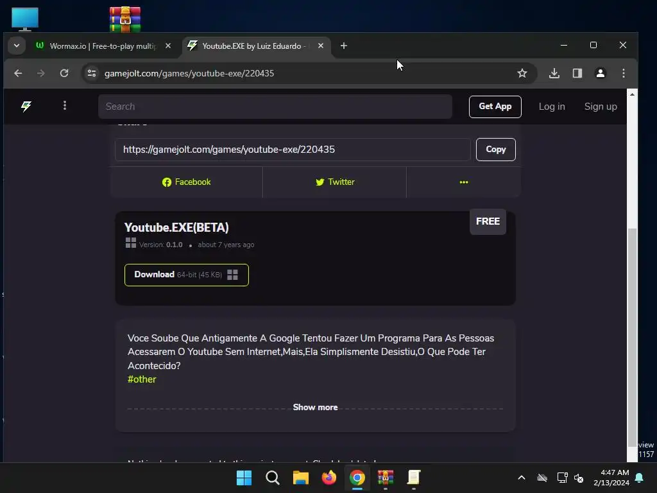
Task: Open Game Jolt vertical dots menu
Action: pos(65,106)
